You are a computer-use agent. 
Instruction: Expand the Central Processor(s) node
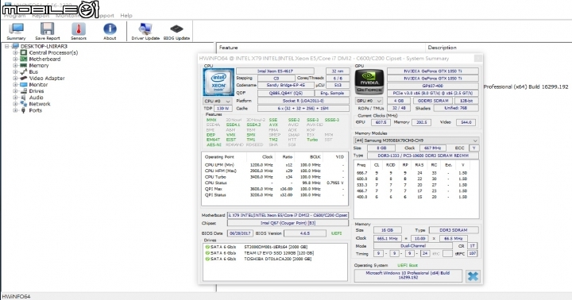coord(15,53)
